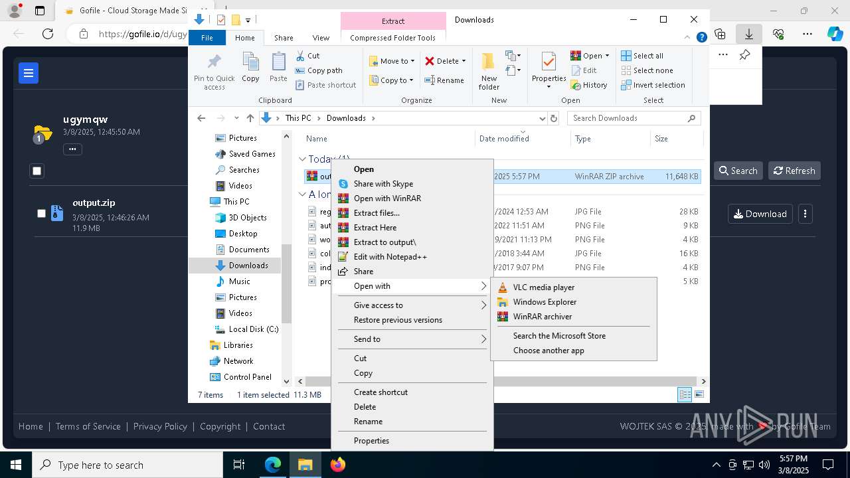Screen dimensions: 850x478
Task: Click Task View taskbar icon
Action: click(239, 465)
